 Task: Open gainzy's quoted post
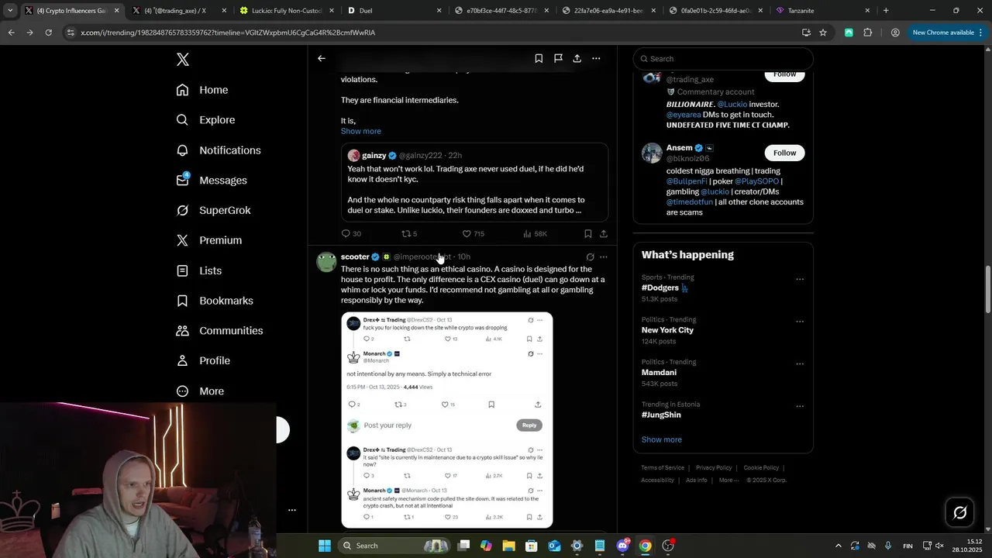(x=474, y=183)
